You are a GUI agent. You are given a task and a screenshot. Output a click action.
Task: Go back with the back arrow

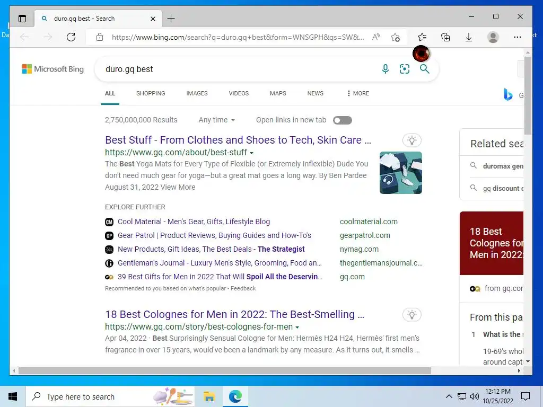[24, 37]
